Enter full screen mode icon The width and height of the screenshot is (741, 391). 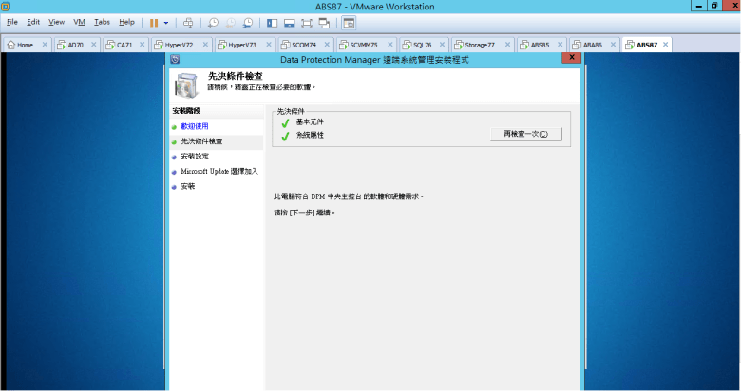(307, 22)
